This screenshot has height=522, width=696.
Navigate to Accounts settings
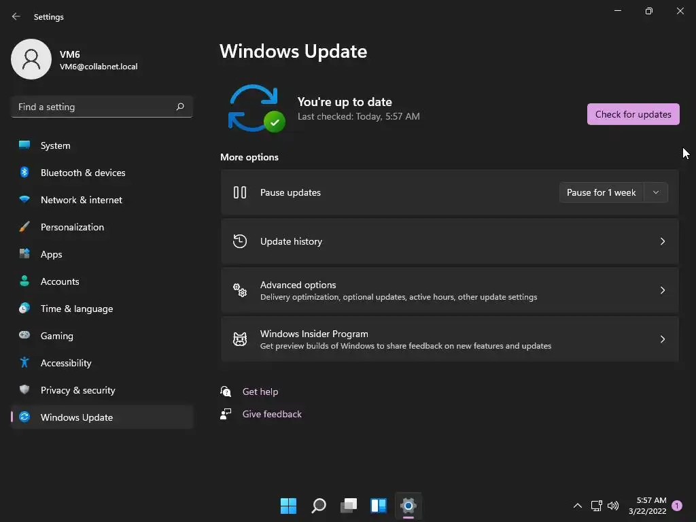point(102,281)
